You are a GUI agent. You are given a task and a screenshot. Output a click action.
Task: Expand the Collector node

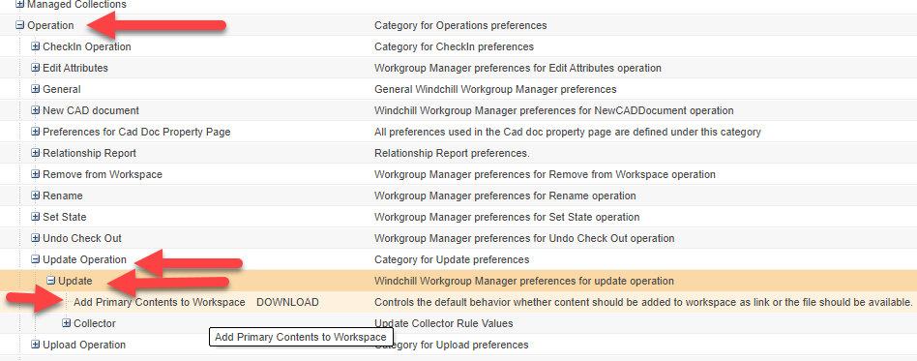click(67, 323)
